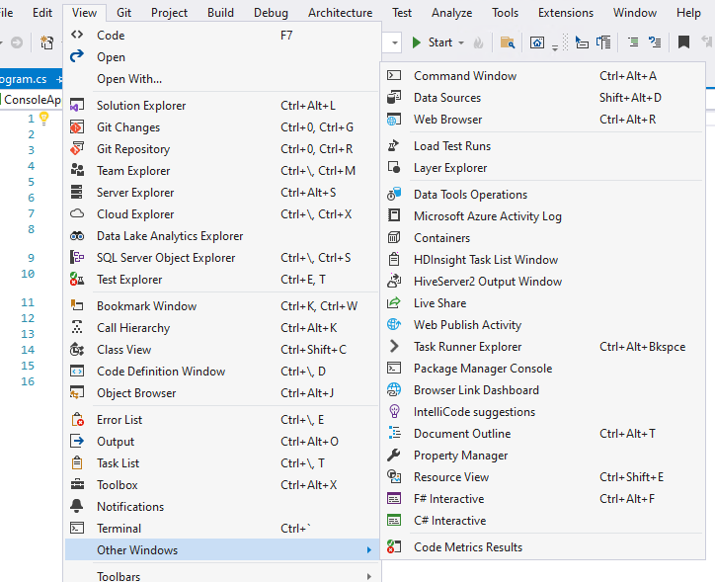
Task: Select Output in the View menu
Action: 222,441
